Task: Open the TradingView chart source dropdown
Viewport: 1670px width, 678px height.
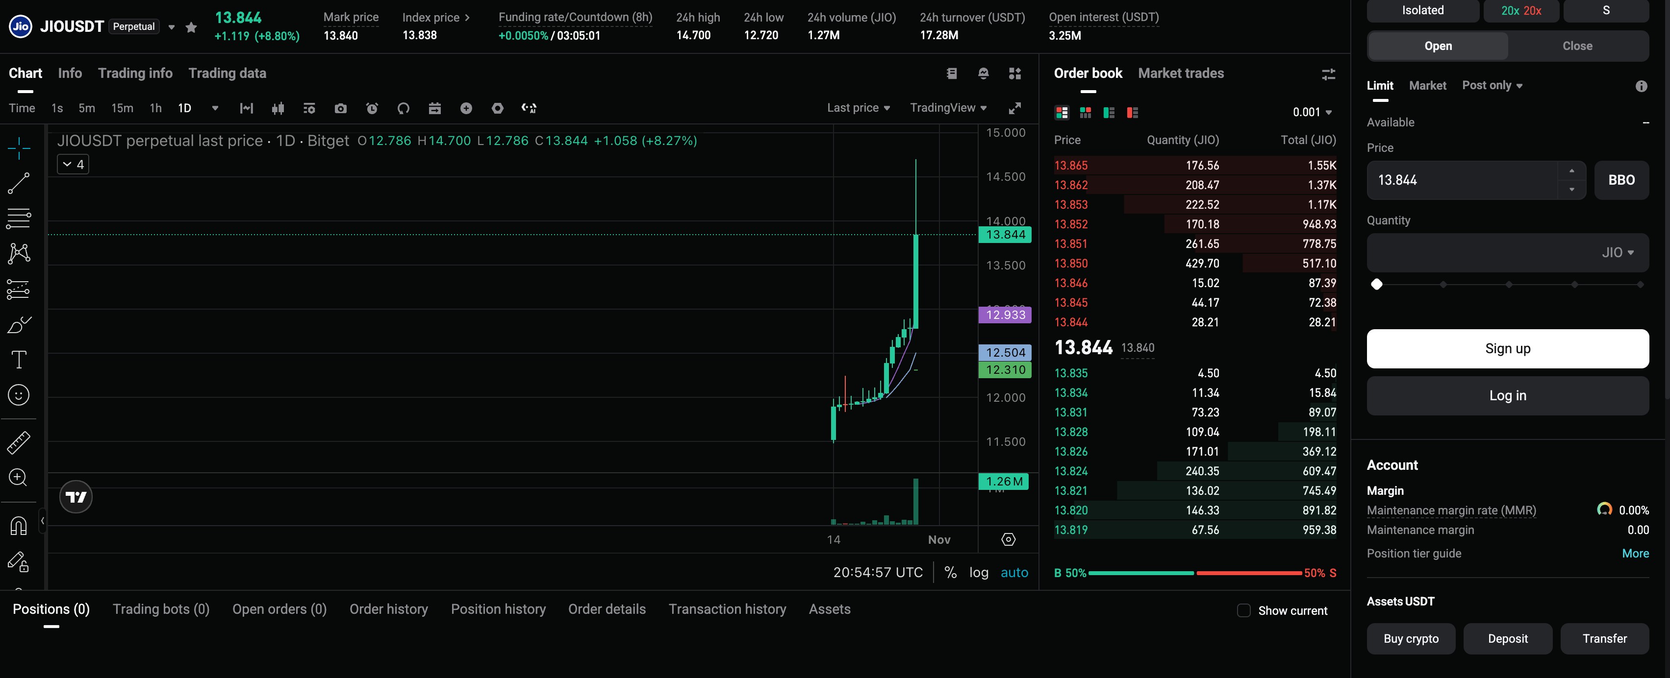Action: tap(948, 108)
